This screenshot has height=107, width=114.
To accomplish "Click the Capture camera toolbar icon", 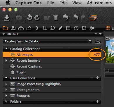I will tap(19, 18).
